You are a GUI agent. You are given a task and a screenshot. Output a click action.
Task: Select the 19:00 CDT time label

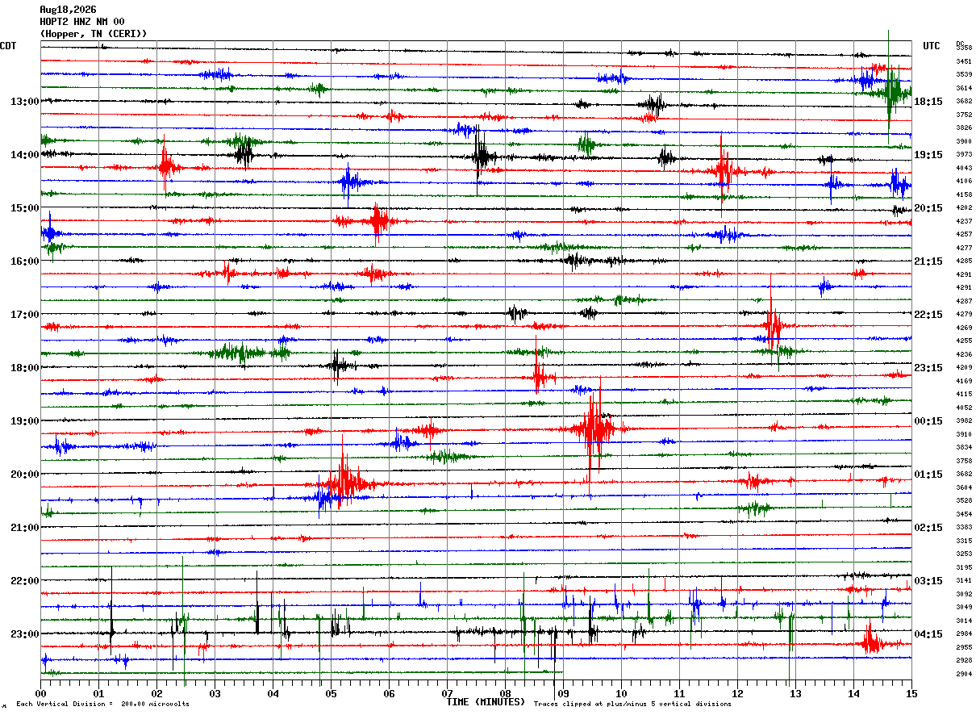coord(25,421)
